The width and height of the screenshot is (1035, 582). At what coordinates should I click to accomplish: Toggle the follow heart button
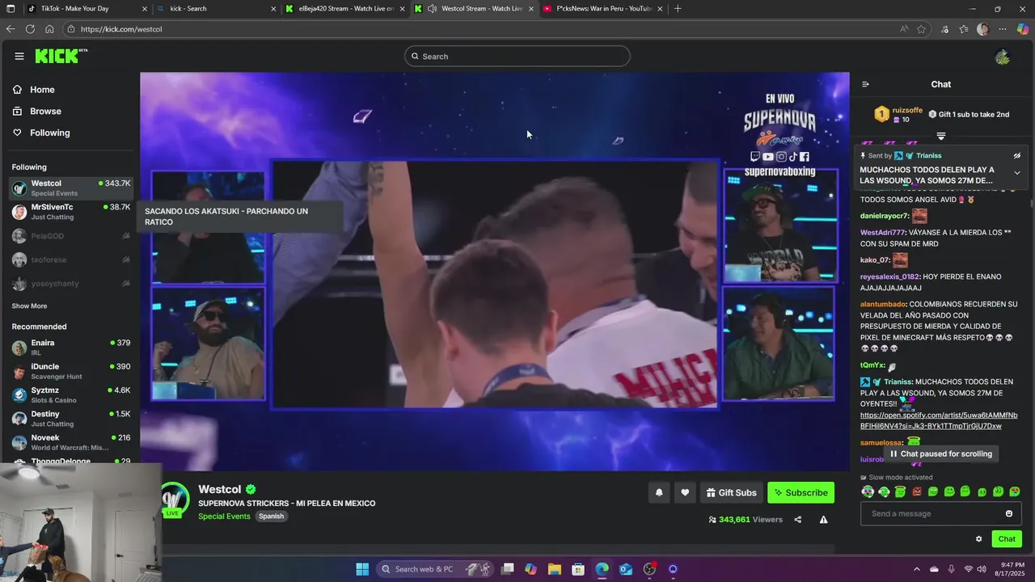click(x=685, y=492)
